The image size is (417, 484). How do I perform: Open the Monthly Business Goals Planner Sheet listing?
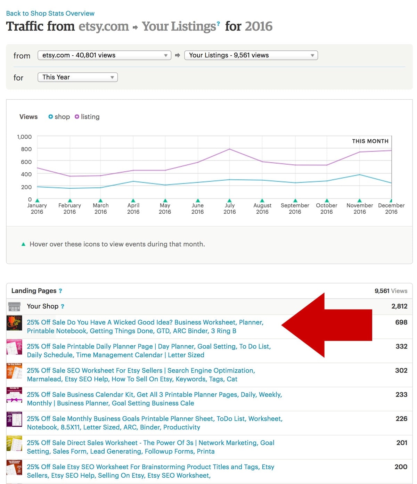[x=155, y=423]
